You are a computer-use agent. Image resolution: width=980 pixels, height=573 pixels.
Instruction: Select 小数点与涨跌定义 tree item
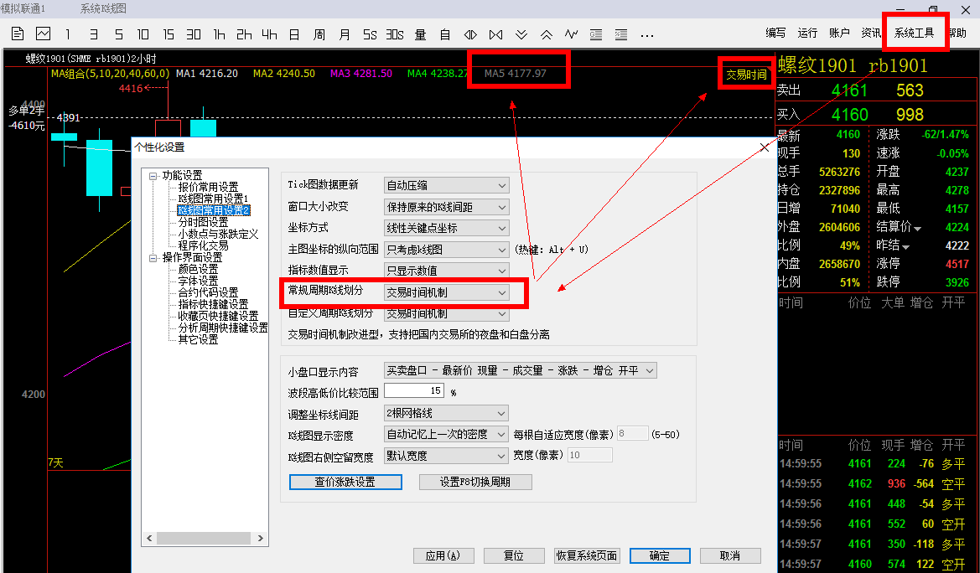point(218,235)
